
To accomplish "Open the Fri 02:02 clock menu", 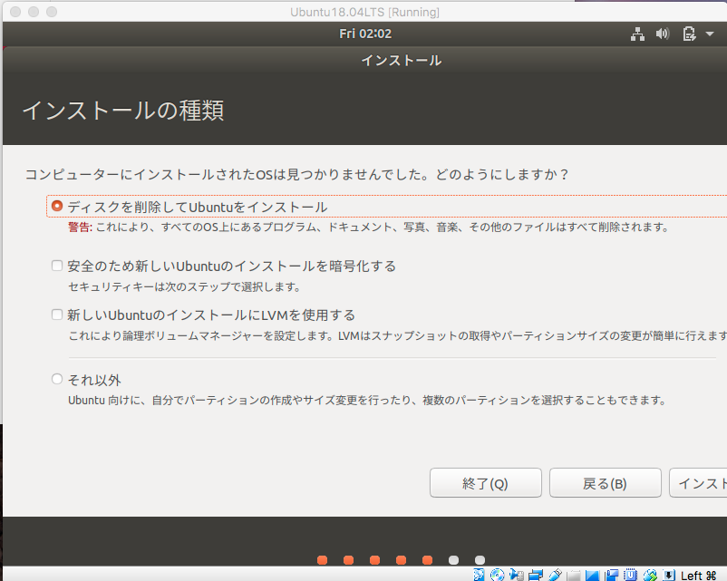I will [365, 34].
